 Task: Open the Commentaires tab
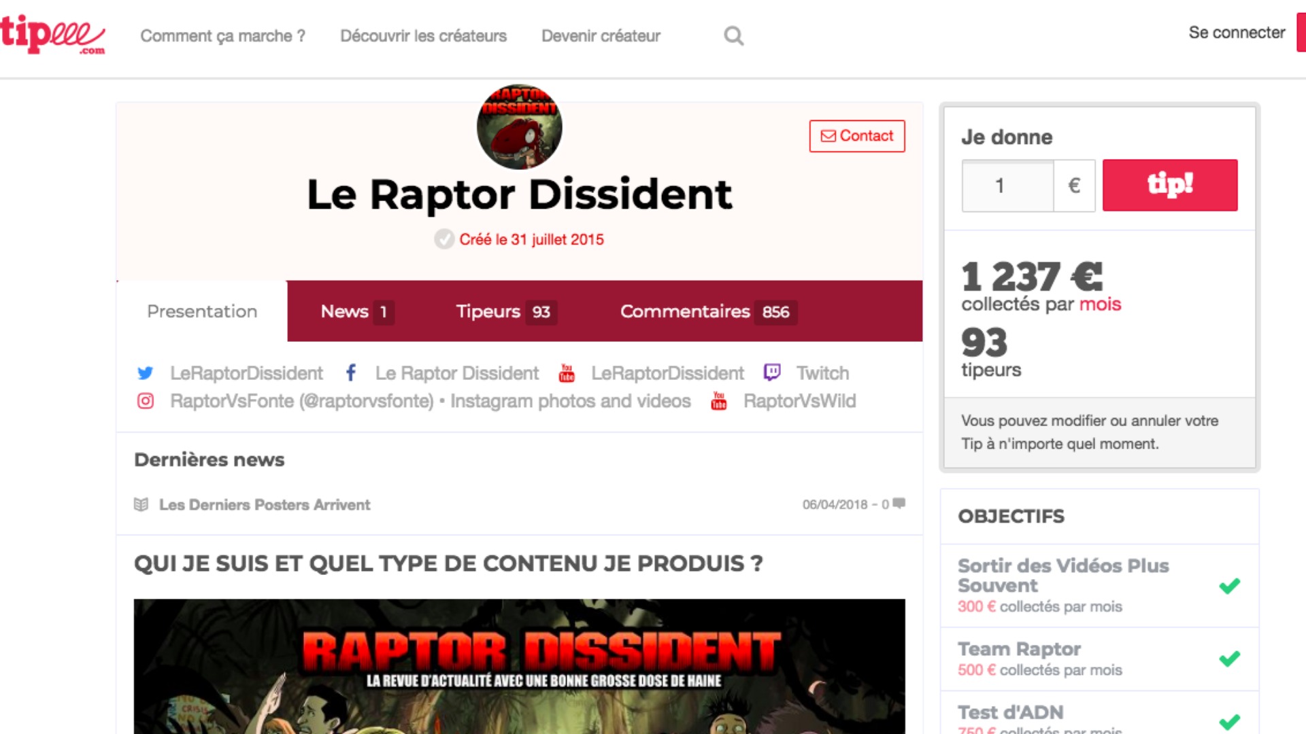click(708, 311)
